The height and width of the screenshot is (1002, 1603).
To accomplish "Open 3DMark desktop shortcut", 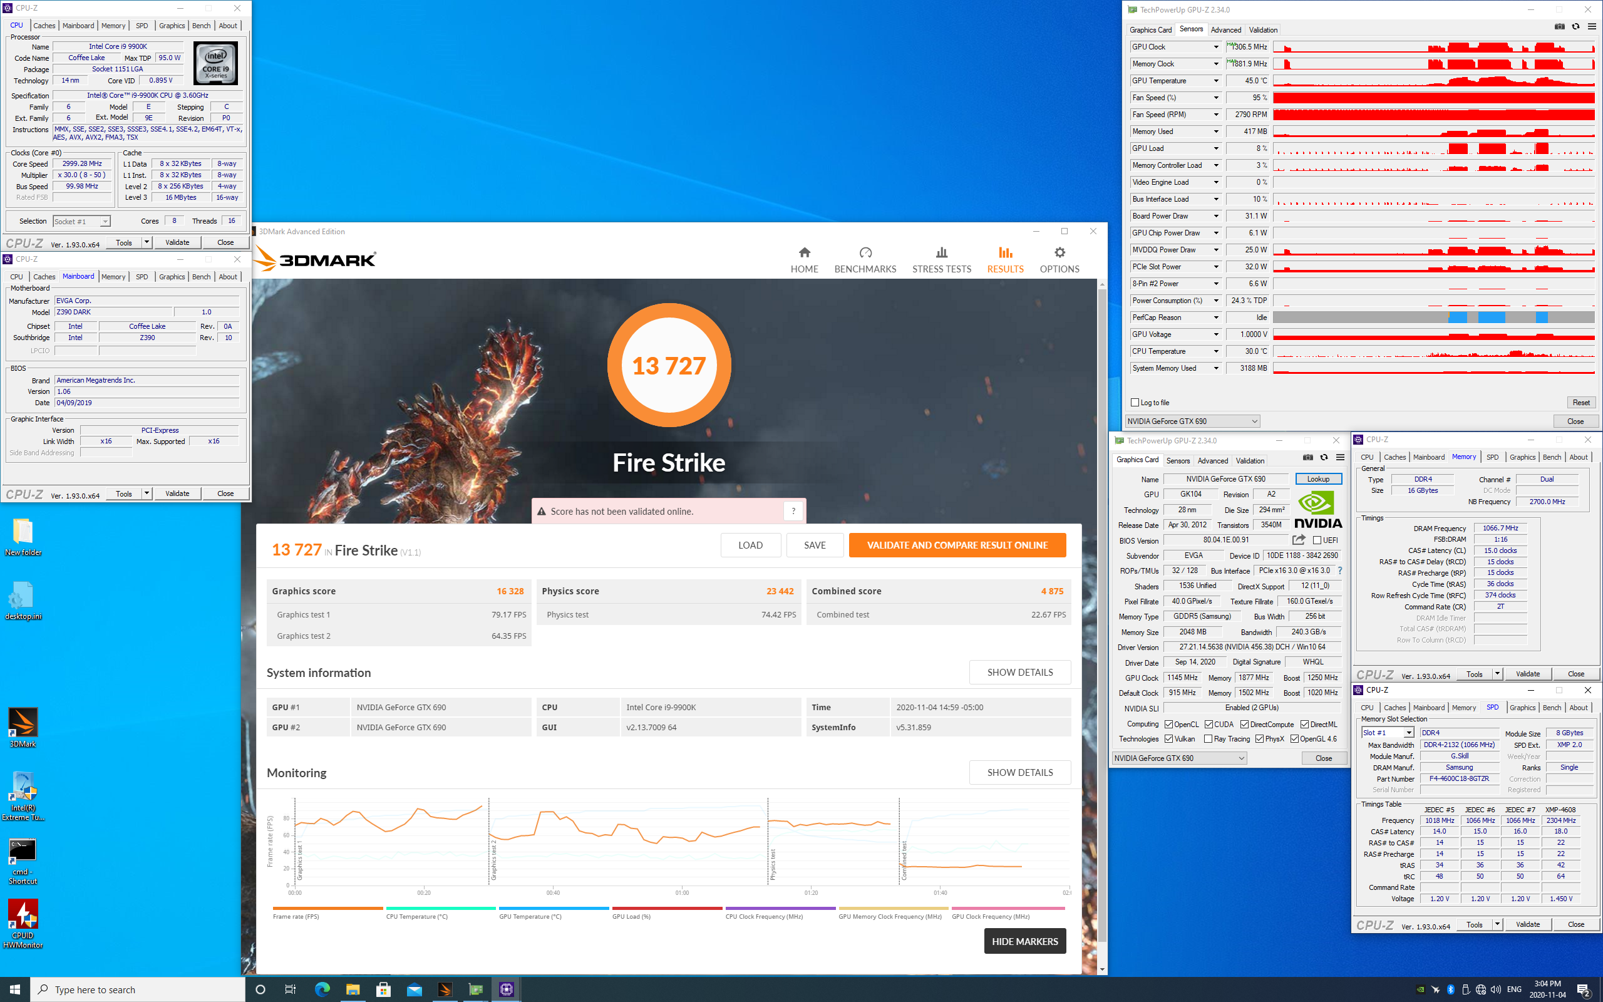I will [23, 727].
